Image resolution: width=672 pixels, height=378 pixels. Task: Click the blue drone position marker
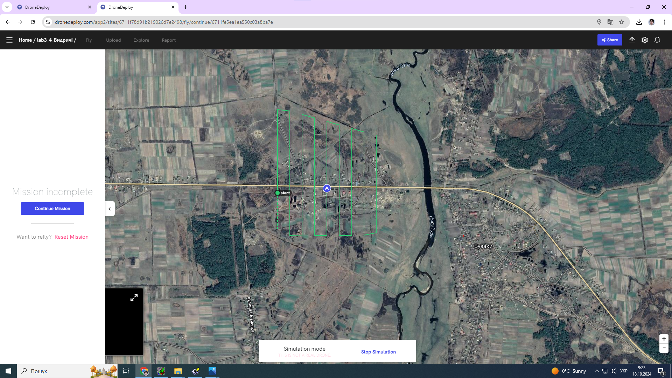tap(327, 188)
